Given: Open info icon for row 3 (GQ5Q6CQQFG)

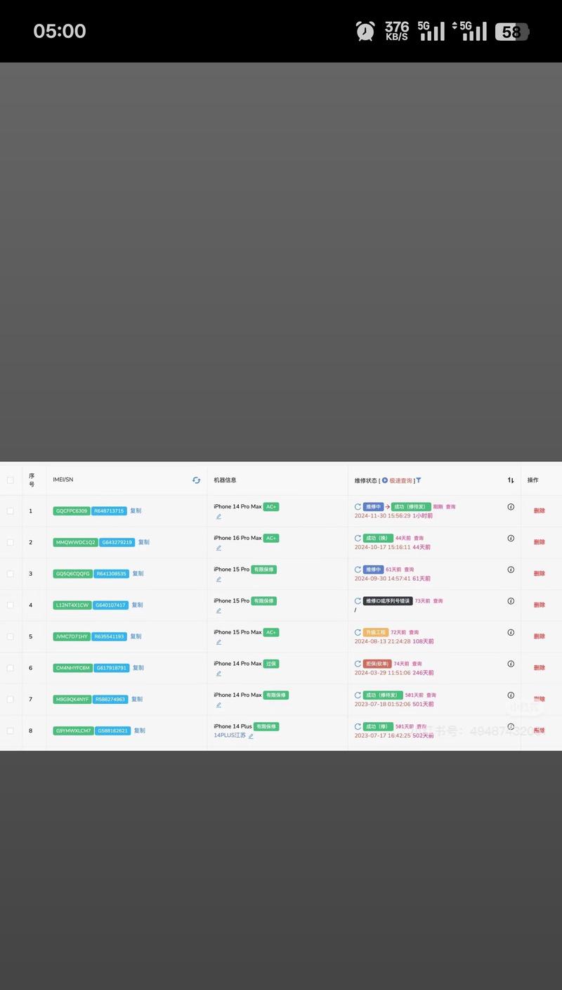Looking at the screenshot, I should pos(511,570).
